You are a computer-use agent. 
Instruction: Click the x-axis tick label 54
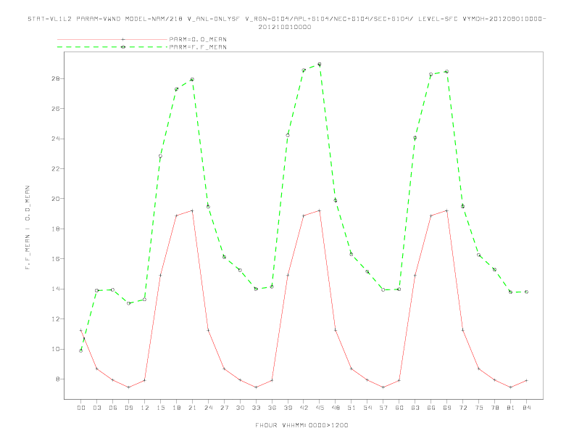(367, 408)
